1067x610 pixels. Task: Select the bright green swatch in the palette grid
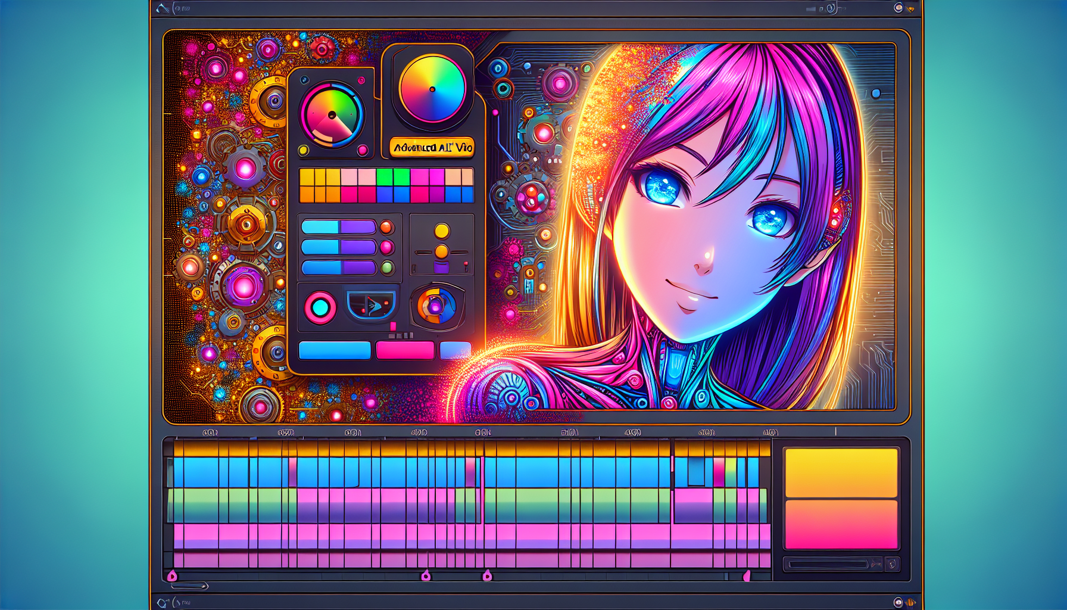tap(385, 177)
